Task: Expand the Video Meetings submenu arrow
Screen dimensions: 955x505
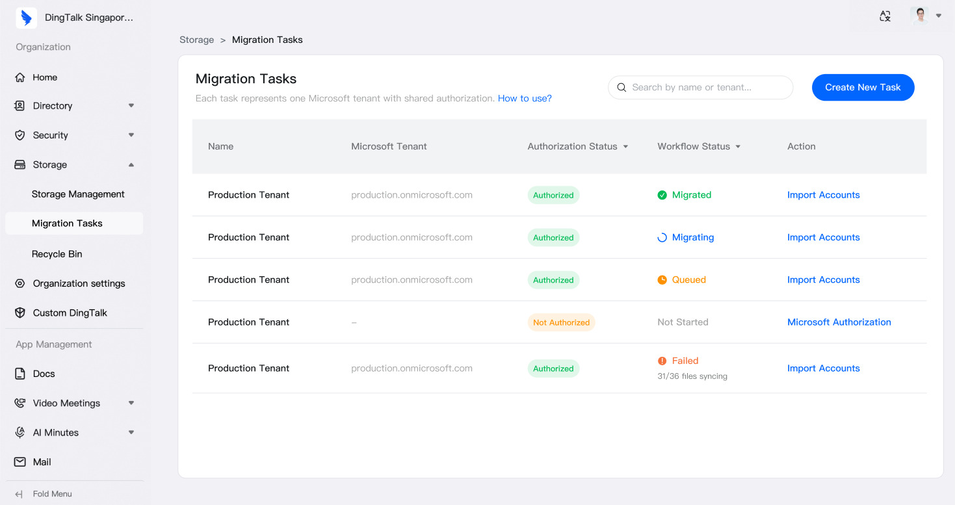Action: (x=131, y=403)
